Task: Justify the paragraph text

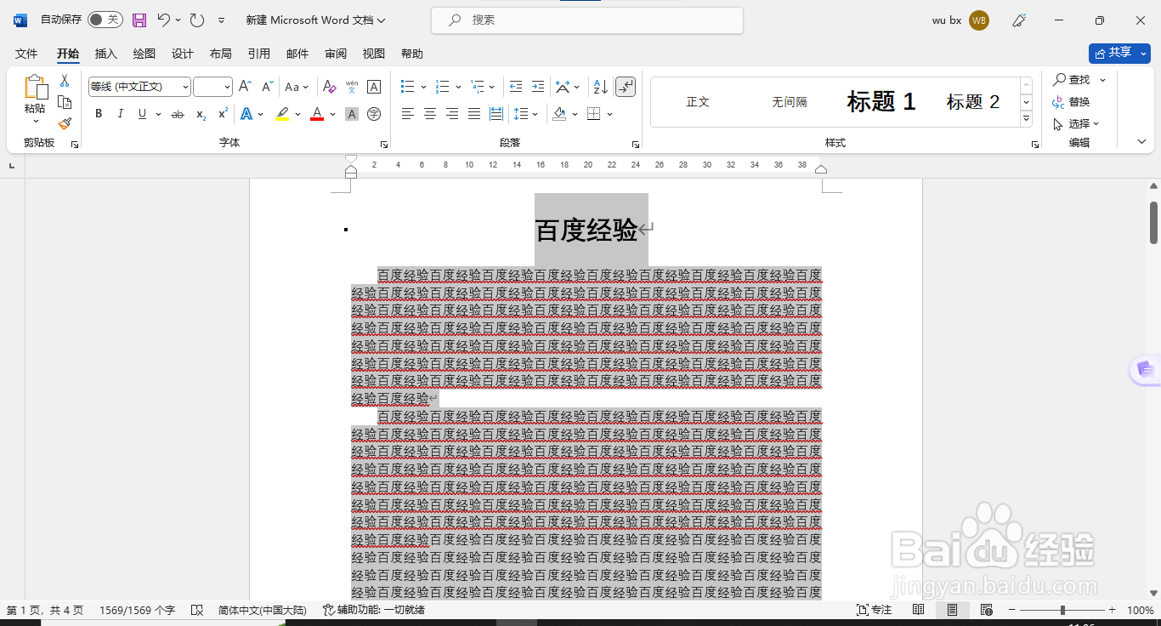Action: pos(474,114)
